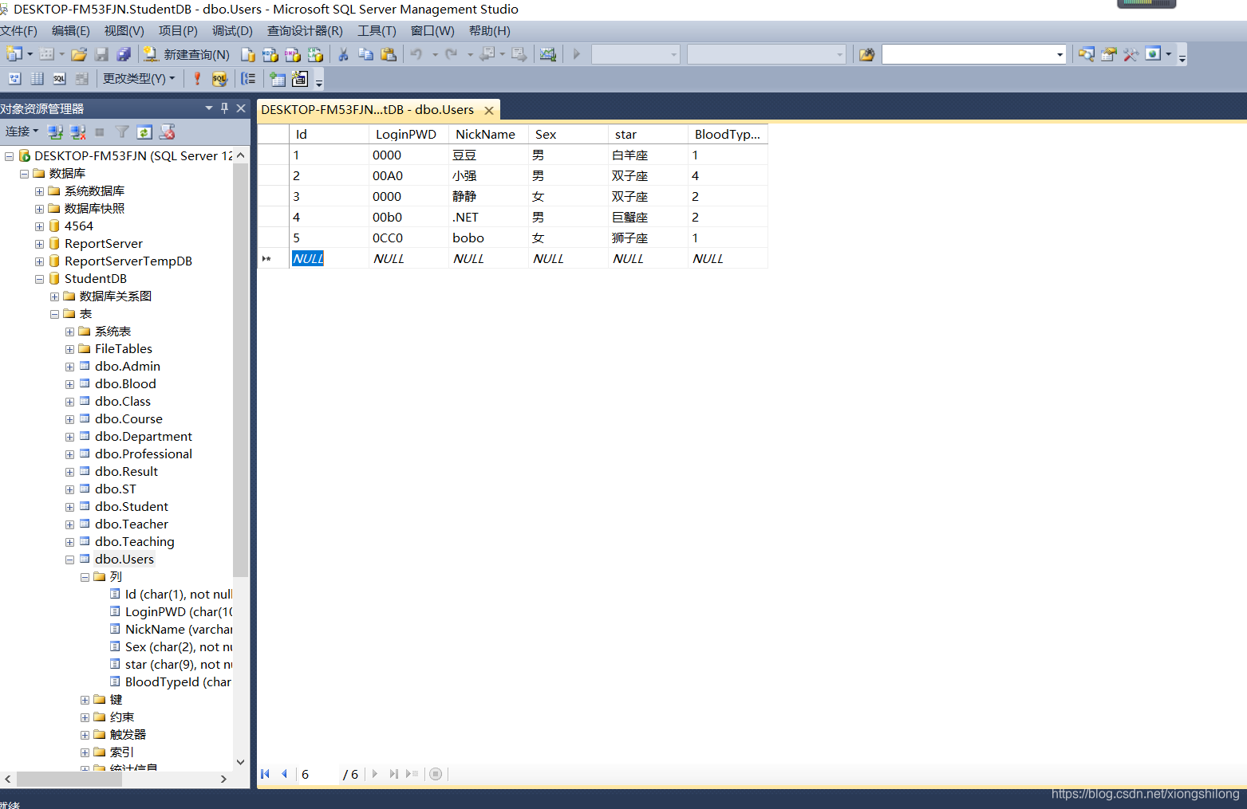Open the 工具(T) menu
The width and height of the screenshot is (1247, 809).
pyautogui.click(x=377, y=31)
